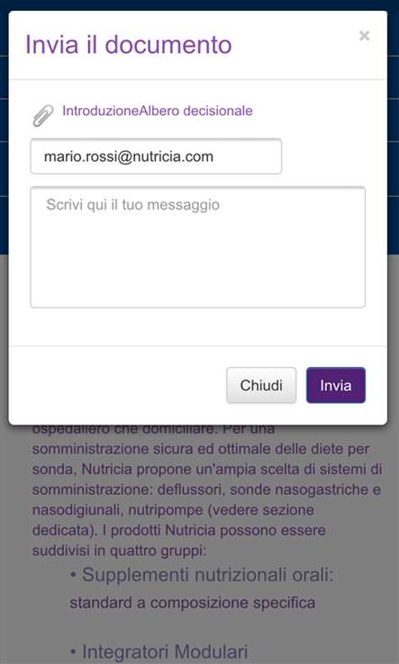Click the Chiudi button
Viewport: 399px width, 664px height.
point(261,385)
